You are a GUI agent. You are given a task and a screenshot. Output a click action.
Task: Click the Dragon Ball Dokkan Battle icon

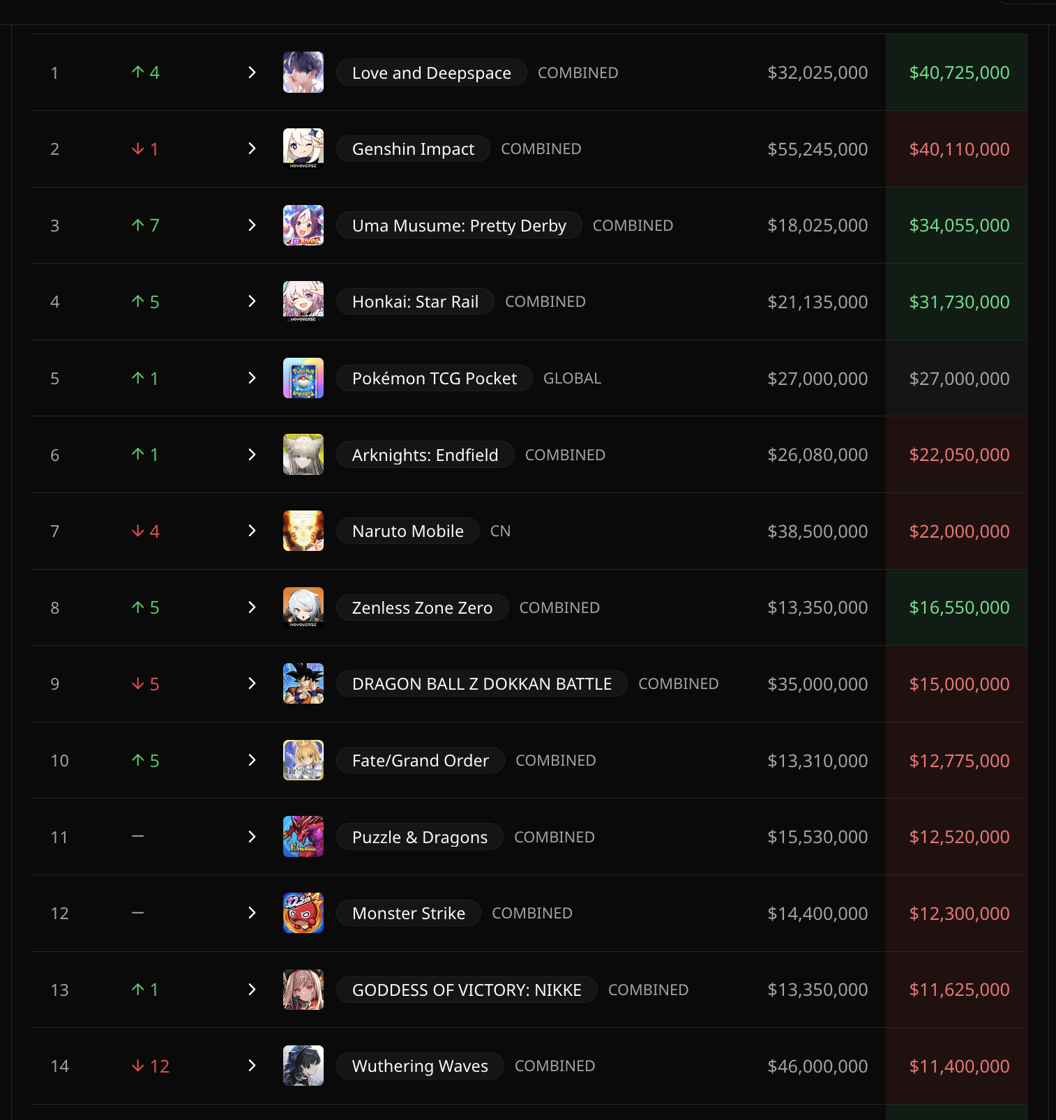(x=303, y=683)
